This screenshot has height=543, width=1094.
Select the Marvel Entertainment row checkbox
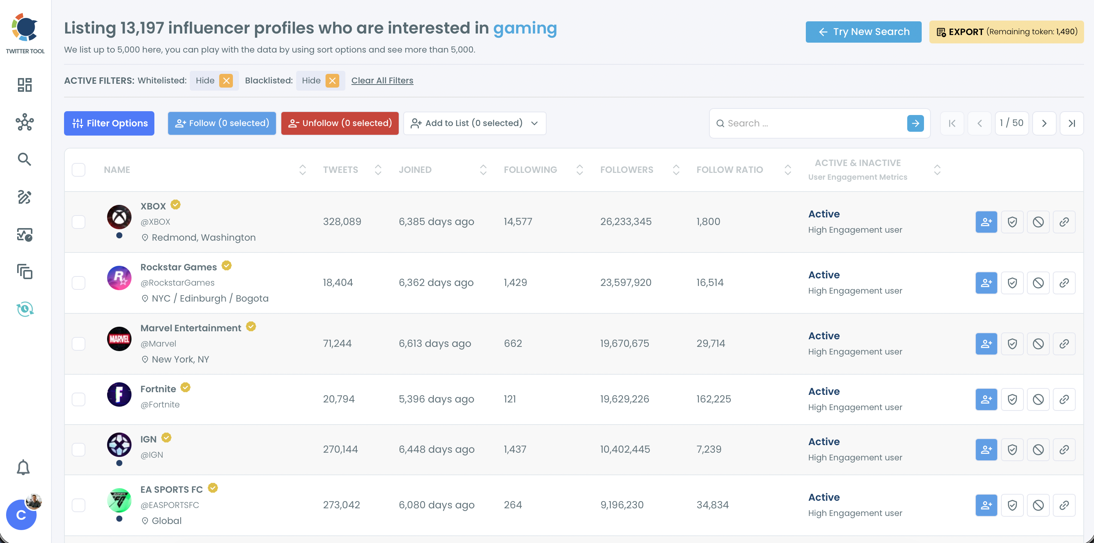click(x=79, y=343)
